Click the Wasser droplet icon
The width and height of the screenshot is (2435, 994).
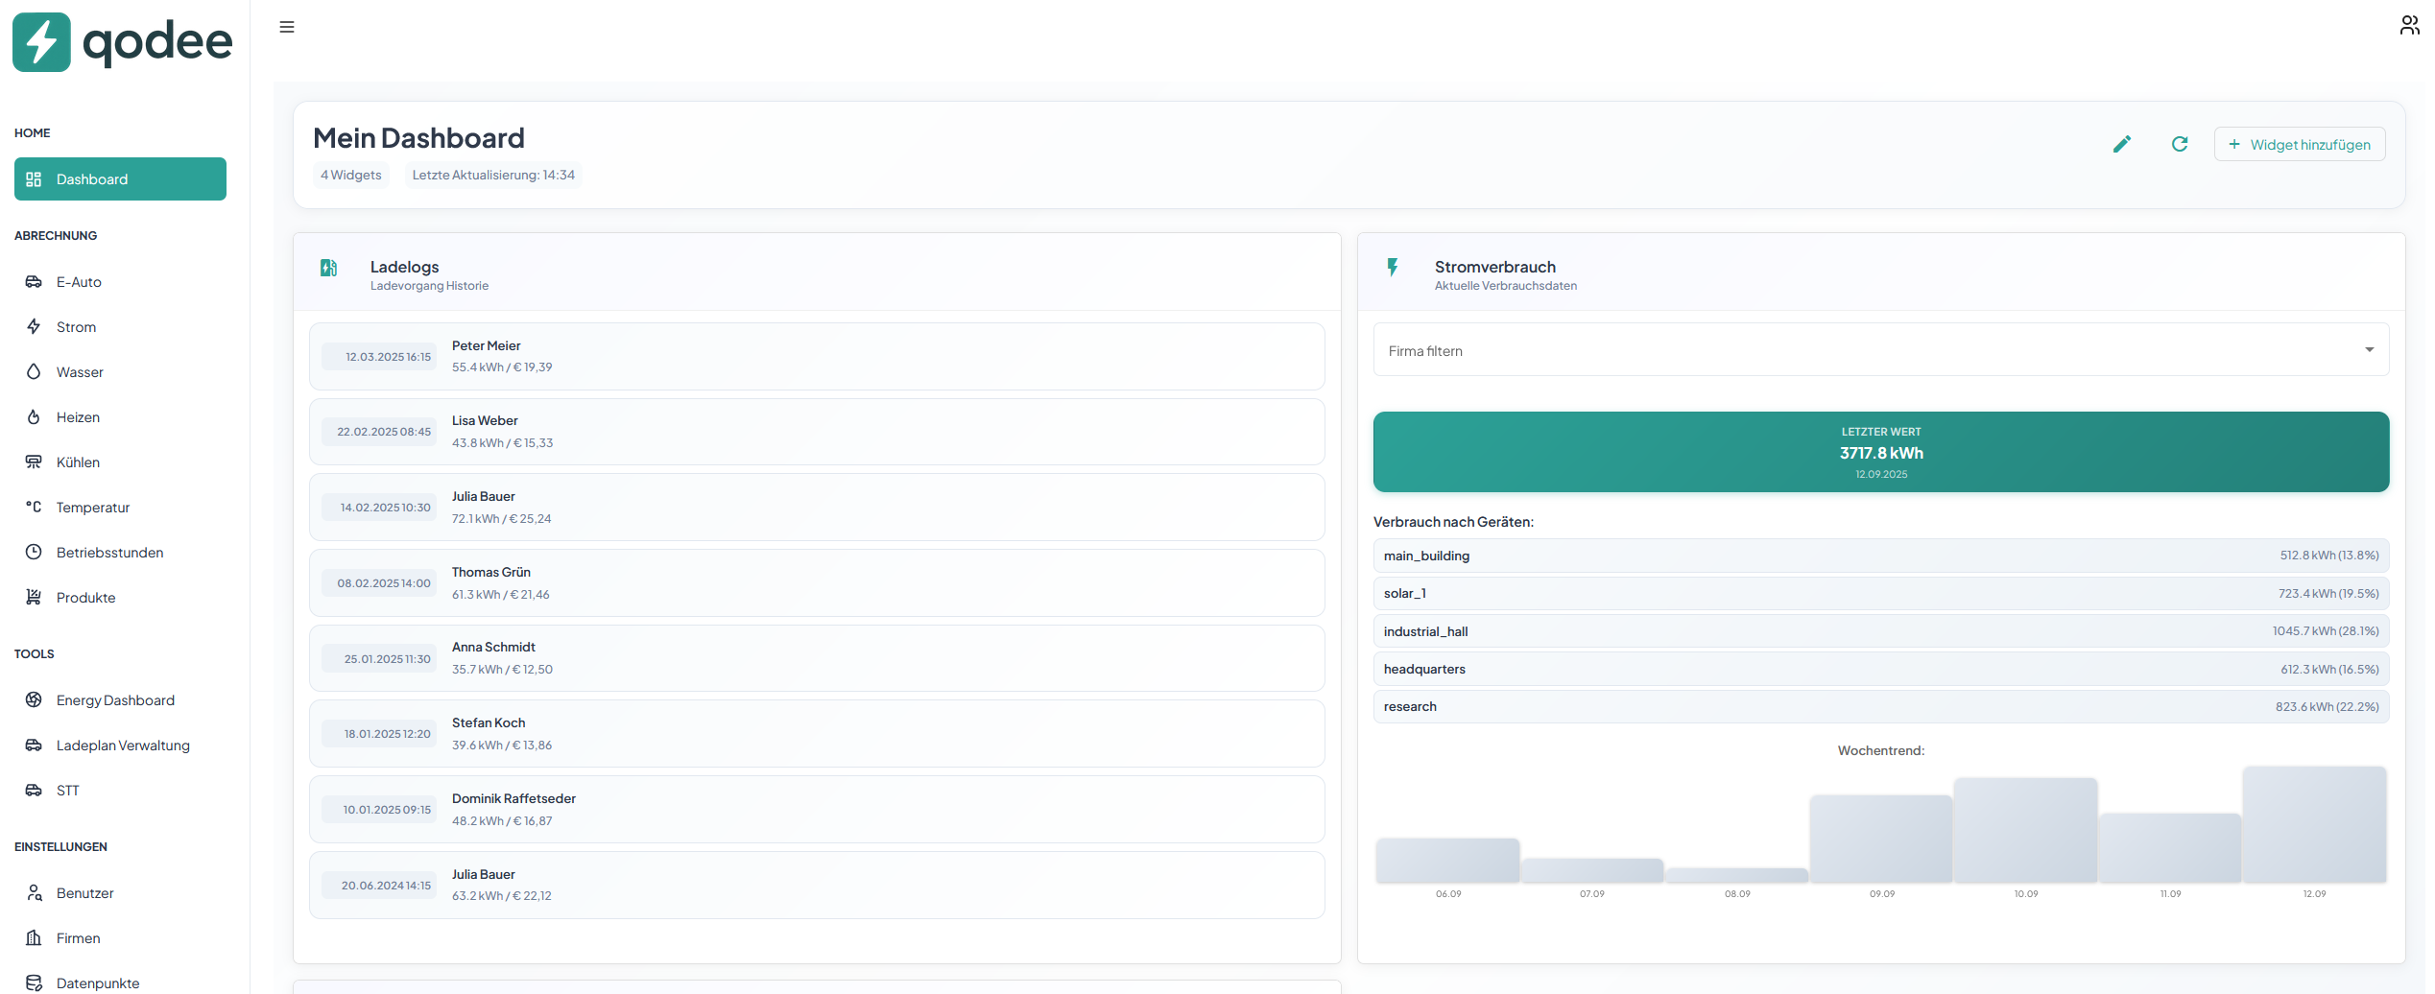coord(35,371)
